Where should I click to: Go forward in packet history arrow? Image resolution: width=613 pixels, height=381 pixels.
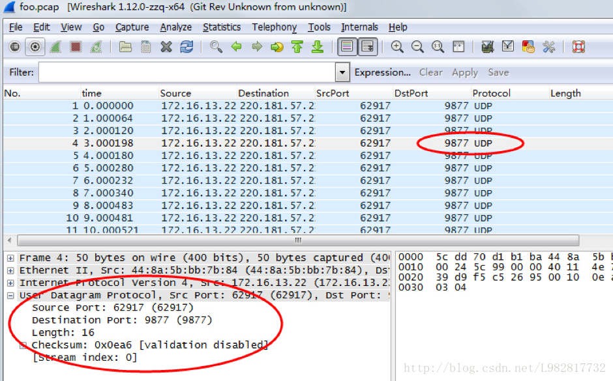[x=257, y=48]
